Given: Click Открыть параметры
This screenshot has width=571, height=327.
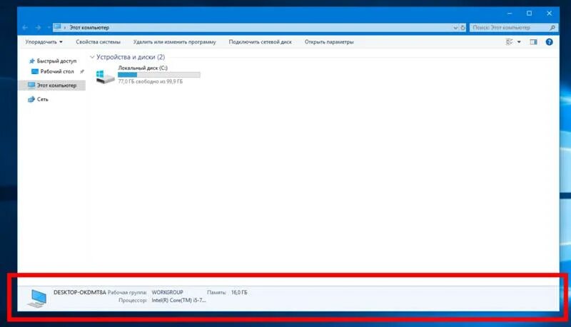Looking at the screenshot, I should [x=329, y=42].
